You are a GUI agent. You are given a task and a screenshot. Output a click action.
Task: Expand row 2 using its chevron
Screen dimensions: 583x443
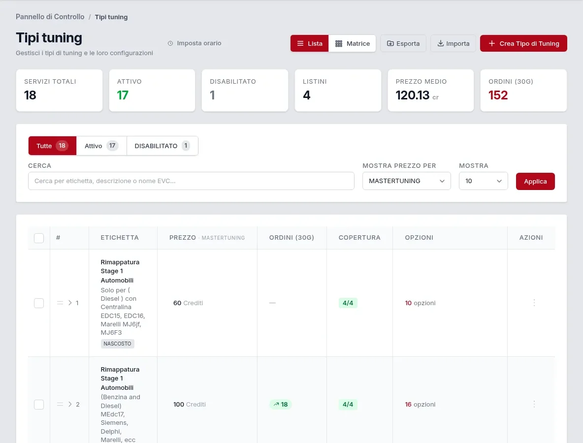pyautogui.click(x=70, y=404)
